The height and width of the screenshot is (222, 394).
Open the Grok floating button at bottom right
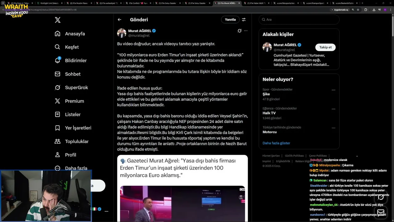point(381,197)
